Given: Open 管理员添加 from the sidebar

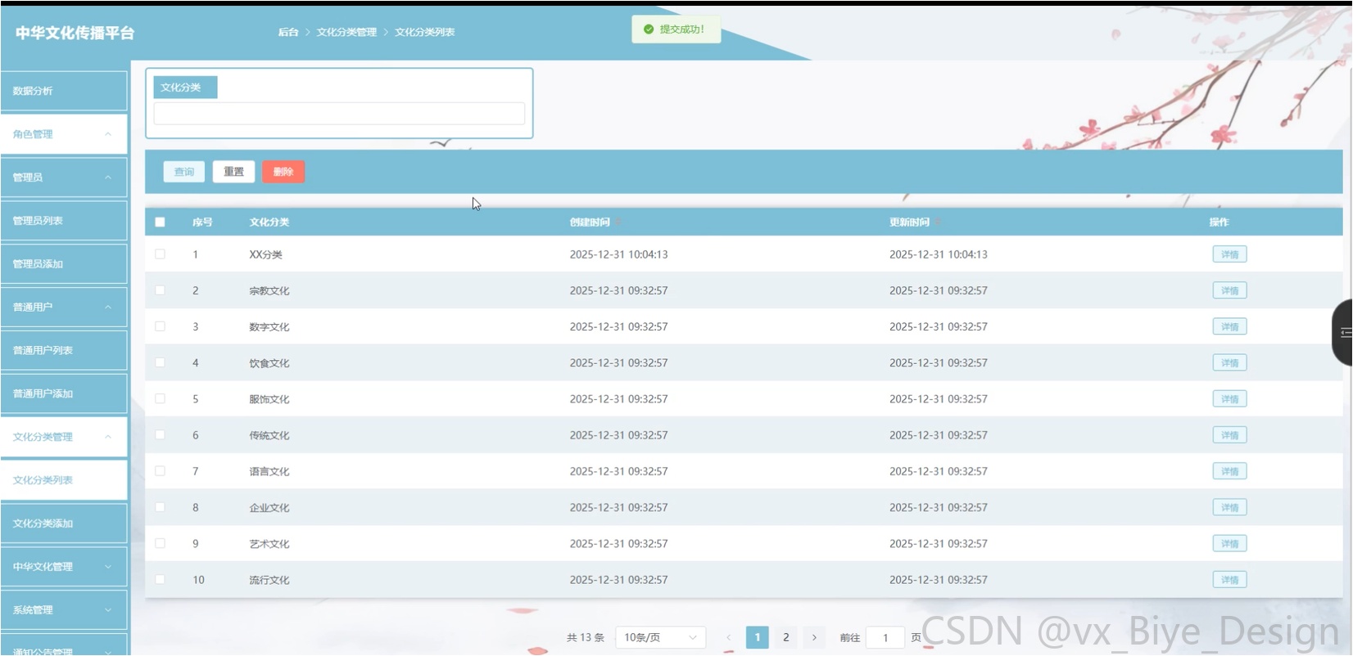Looking at the screenshot, I should tap(64, 264).
